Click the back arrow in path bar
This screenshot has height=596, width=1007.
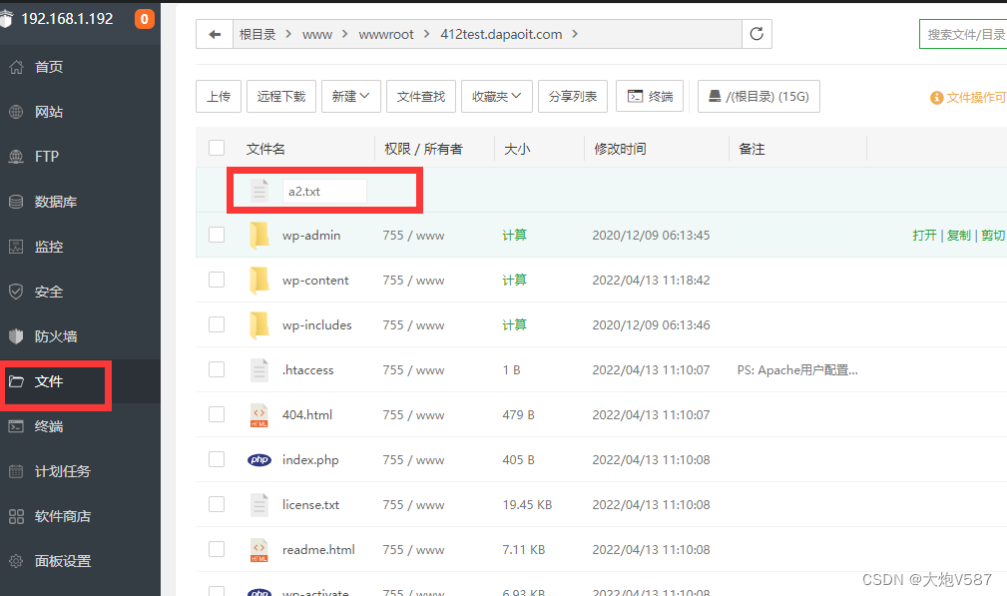point(215,34)
